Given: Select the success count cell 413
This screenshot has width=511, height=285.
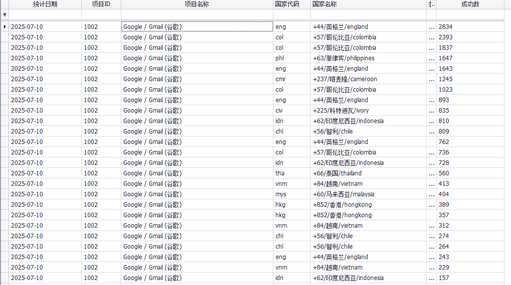Looking at the screenshot, I should [x=470, y=183].
